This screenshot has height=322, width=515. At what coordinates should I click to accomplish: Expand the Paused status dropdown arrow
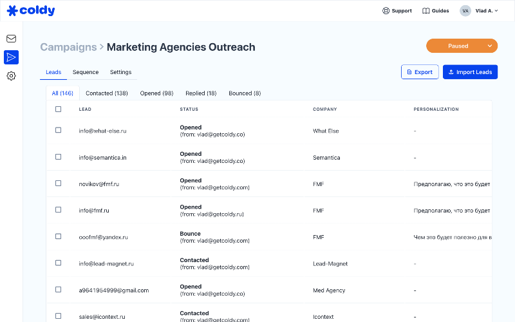[490, 46]
